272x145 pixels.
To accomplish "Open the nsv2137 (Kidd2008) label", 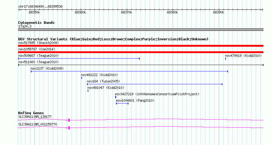I will 47,68.
